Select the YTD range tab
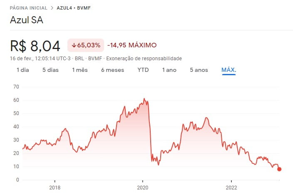This screenshot has width=293, height=194. tap(143, 70)
